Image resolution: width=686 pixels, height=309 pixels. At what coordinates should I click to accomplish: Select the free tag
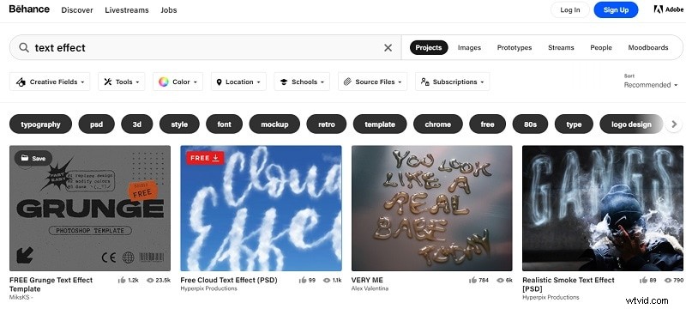tap(487, 124)
